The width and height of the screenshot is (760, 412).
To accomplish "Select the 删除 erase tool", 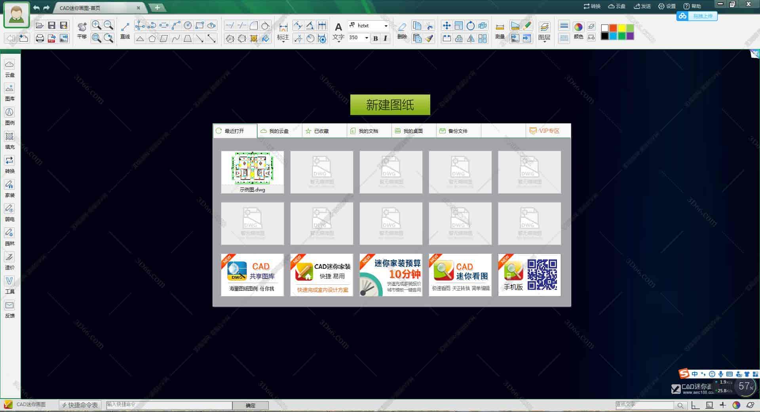I will [401, 28].
